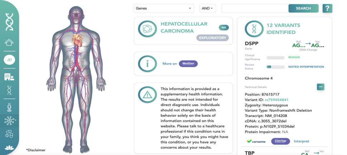Open the clinic building sidebar icon
The height and width of the screenshot is (155, 347).
point(9,77)
